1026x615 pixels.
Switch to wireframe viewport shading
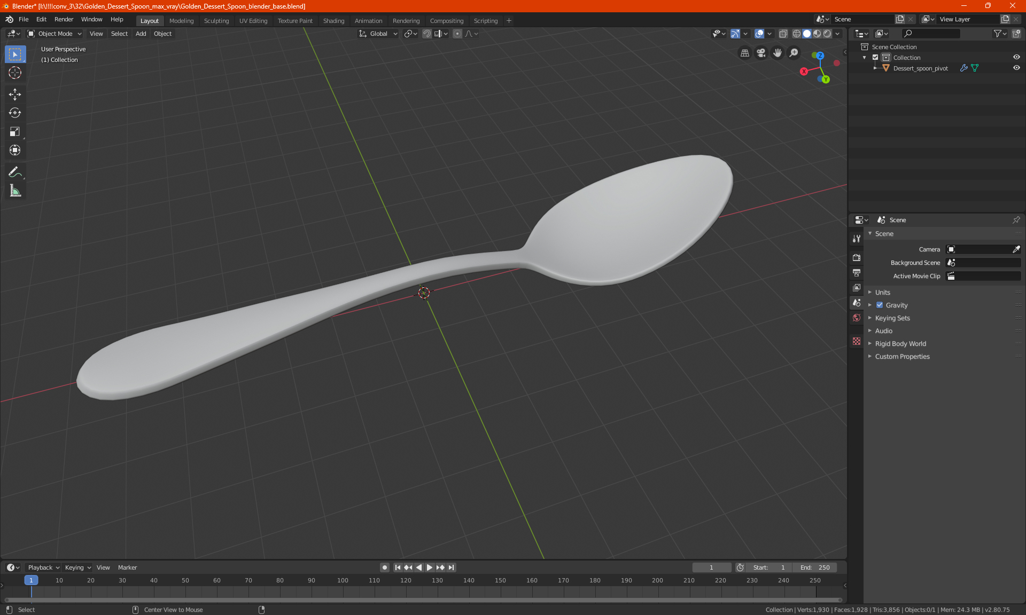[796, 34]
